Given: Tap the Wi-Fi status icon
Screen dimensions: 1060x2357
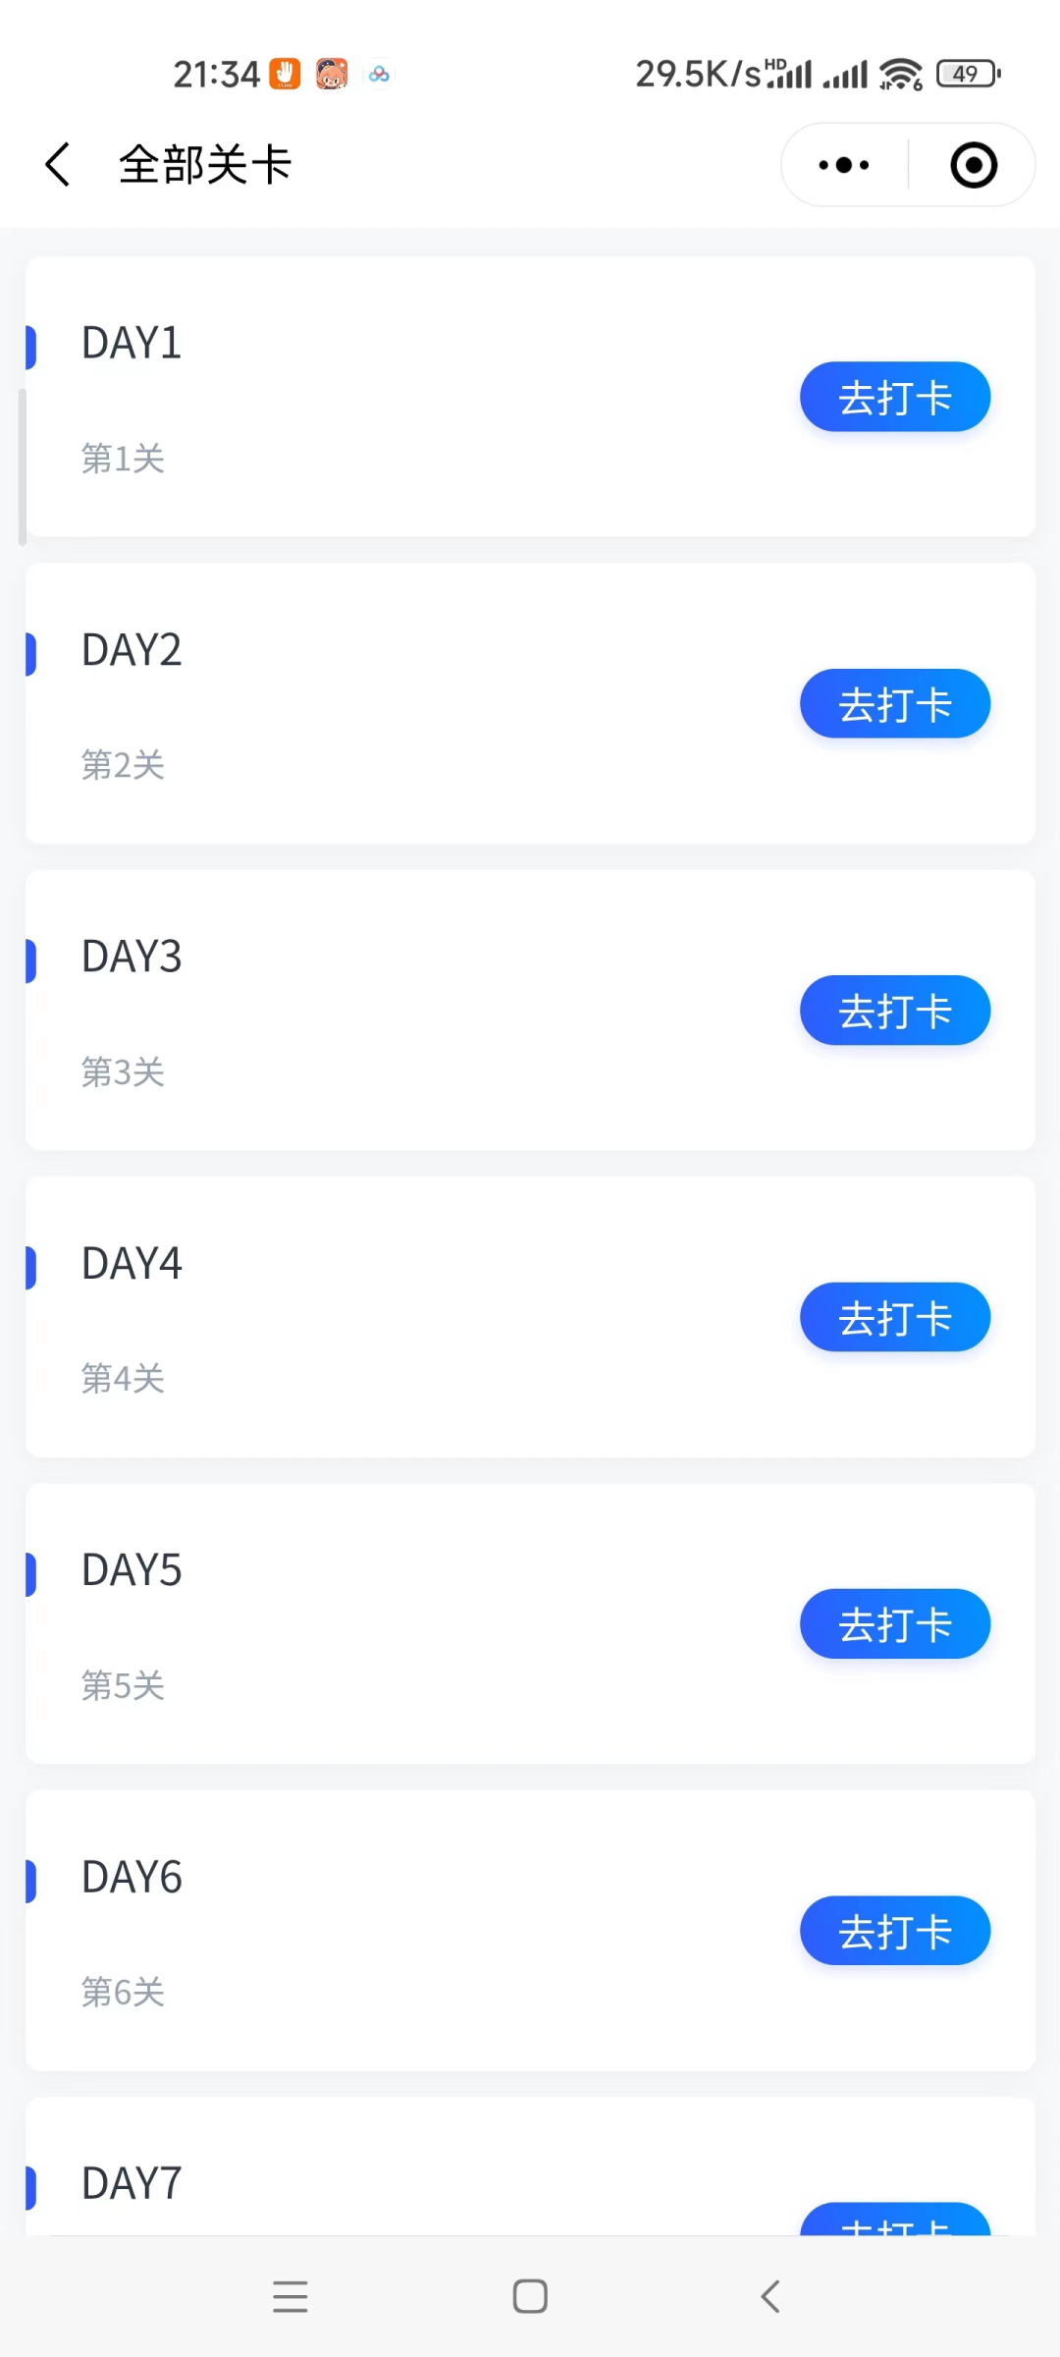Looking at the screenshot, I should 901,74.
